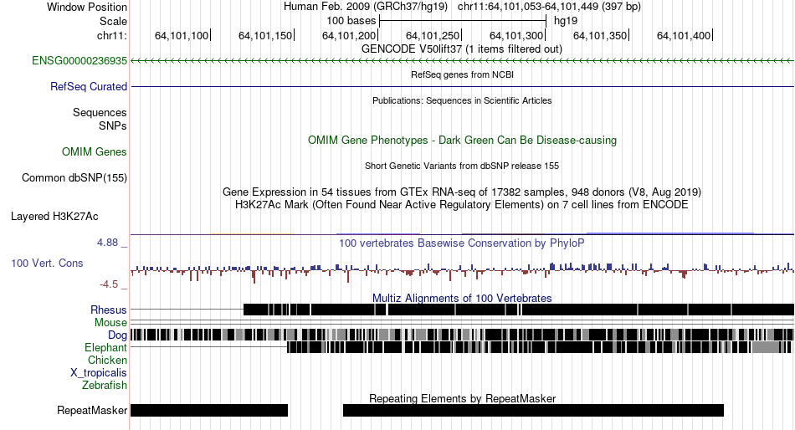Click the Dog alignment block bar
Image resolution: width=795 pixels, height=430 pixels.
click(463, 335)
